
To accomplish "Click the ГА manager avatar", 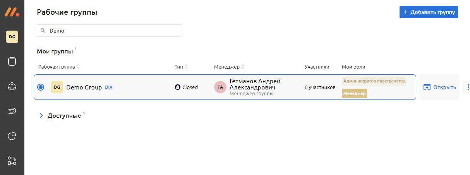I will tap(220, 87).
